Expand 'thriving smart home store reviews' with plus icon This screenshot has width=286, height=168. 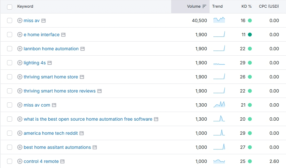[x=20, y=91]
